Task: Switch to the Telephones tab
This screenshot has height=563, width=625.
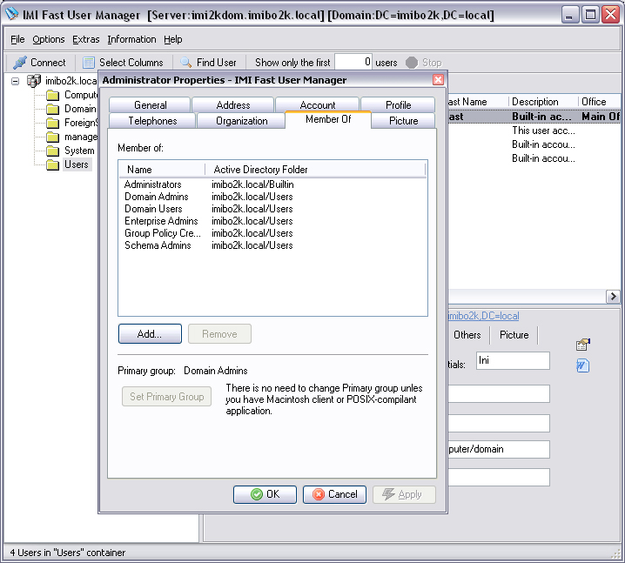Action: tap(152, 121)
